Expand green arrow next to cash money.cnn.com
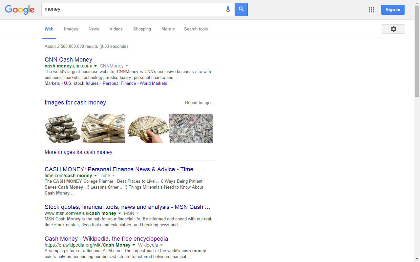This screenshot has width=420, height=262. coord(95,66)
